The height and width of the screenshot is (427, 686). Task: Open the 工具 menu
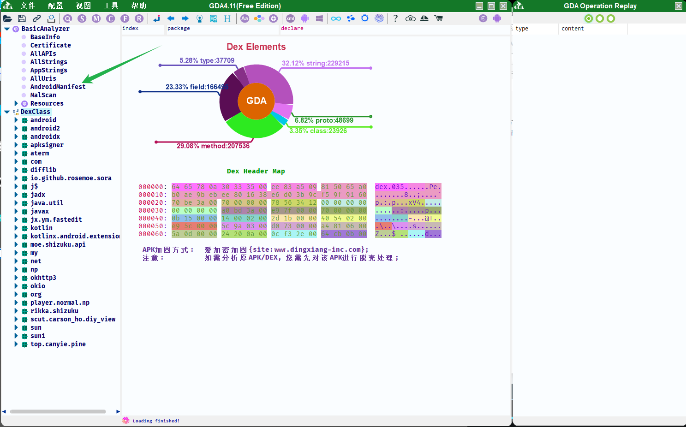111,6
